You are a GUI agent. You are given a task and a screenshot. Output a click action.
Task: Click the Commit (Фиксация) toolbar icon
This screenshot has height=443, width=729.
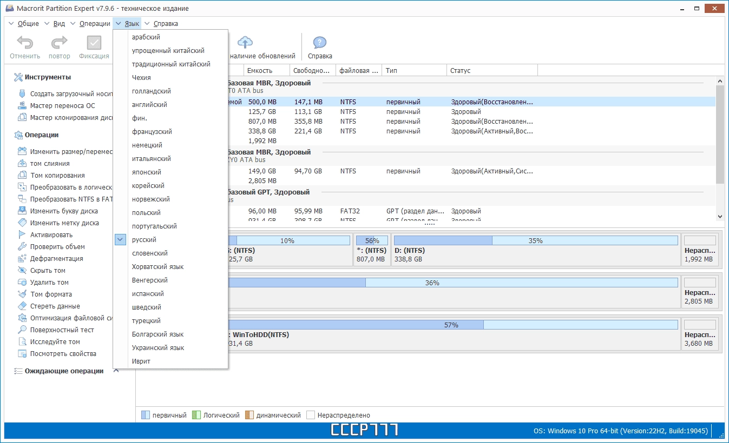pyautogui.click(x=94, y=43)
